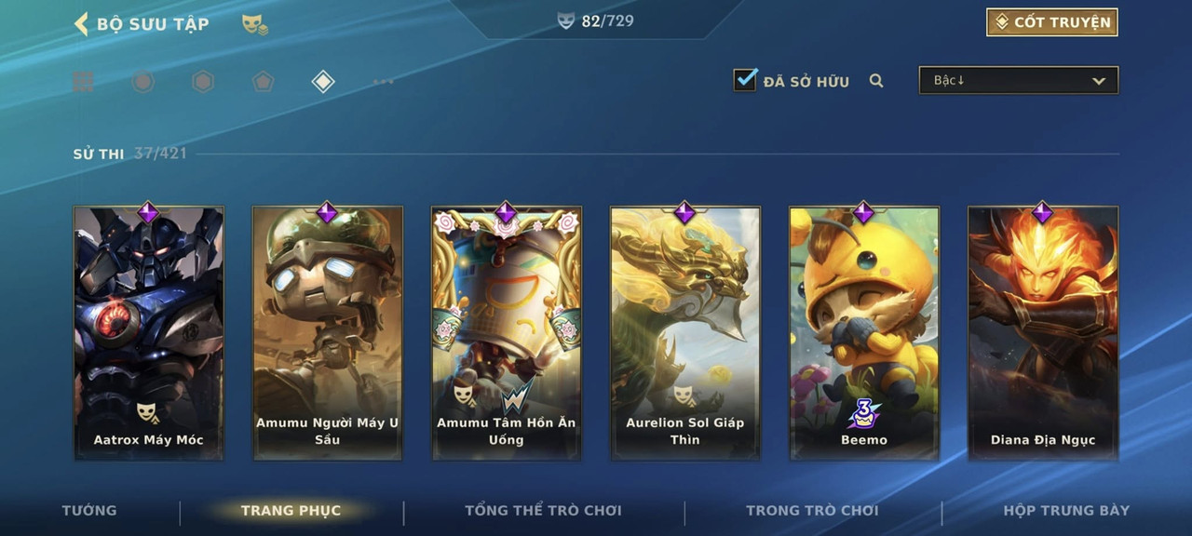Open the Bậc sort dropdown
This screenshot has width=1192, height=536.
coord(1019,80)
